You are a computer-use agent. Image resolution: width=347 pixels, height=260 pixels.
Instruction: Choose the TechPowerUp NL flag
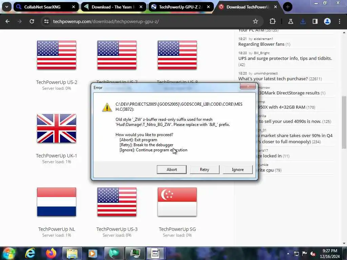(x=57, y=202)
